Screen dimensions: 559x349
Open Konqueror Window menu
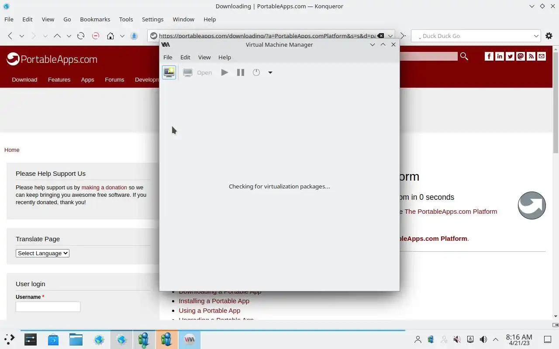[183, 19]
